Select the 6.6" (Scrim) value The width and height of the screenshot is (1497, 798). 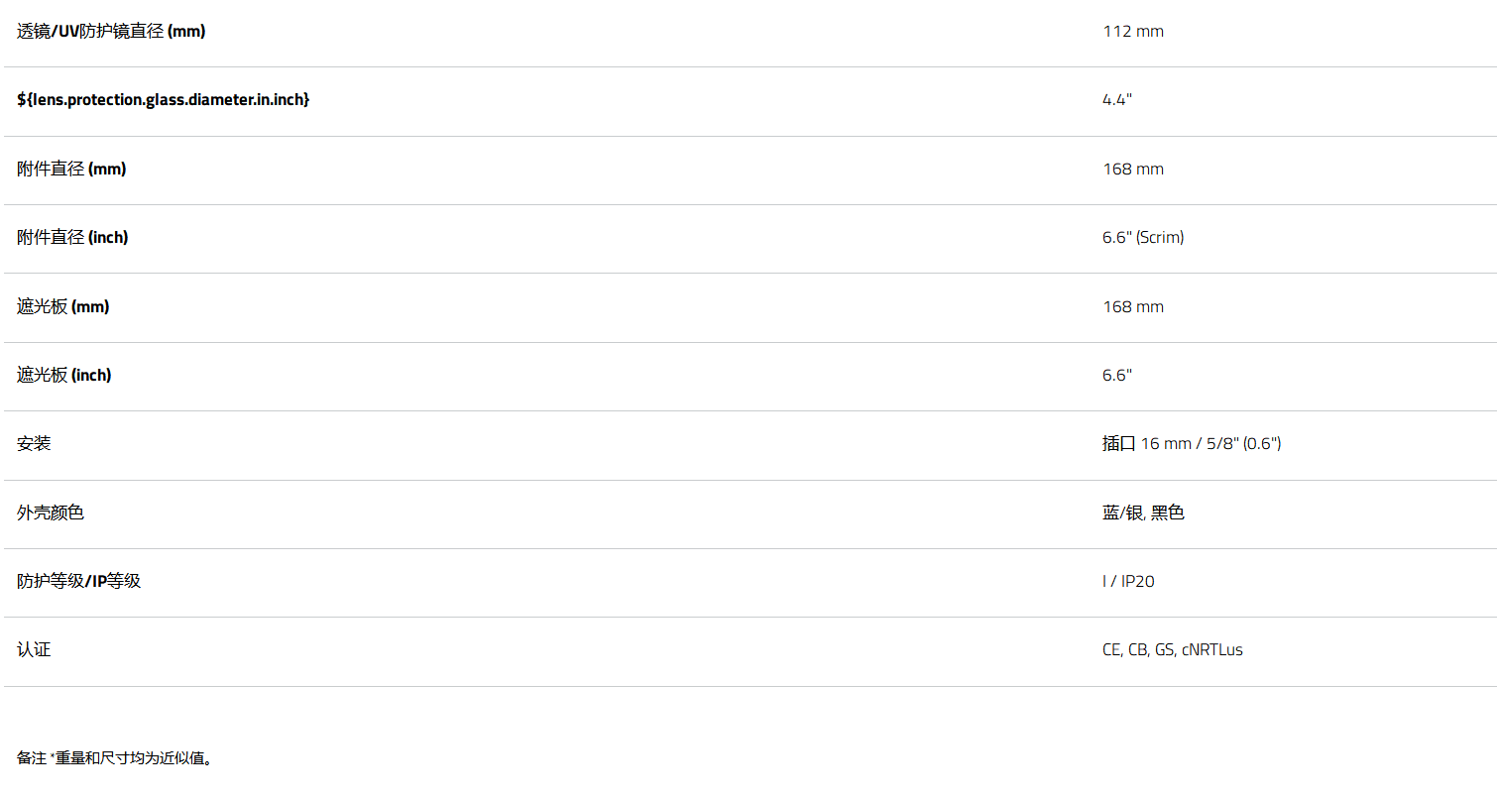pos(1143,238)
